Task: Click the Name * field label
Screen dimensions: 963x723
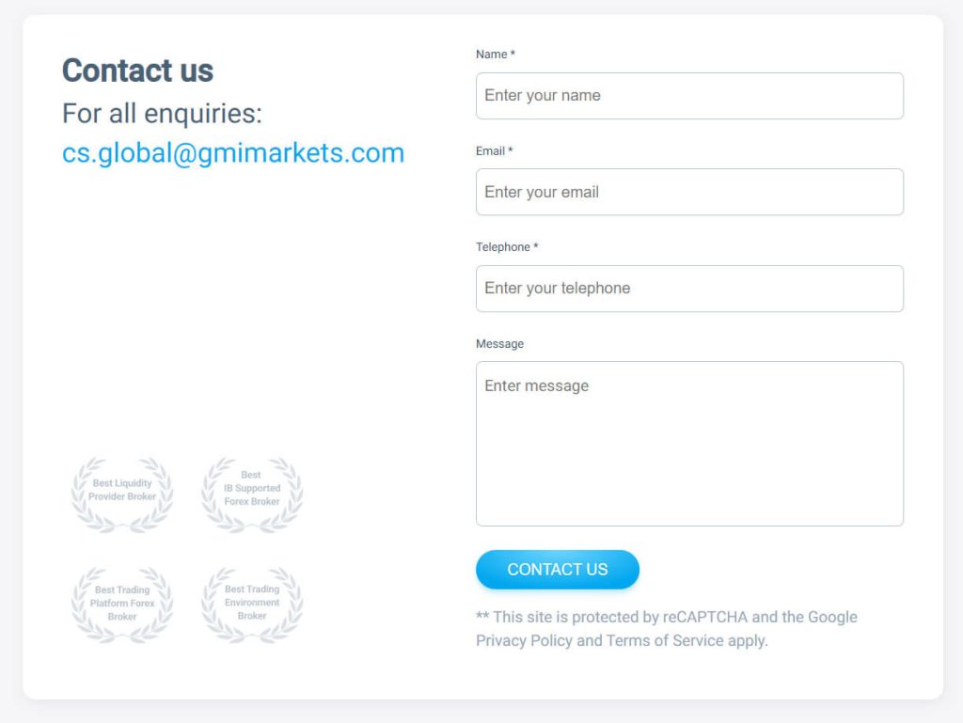Action: pos(495,55)
